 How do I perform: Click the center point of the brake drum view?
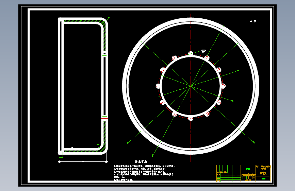pos(191,86)
